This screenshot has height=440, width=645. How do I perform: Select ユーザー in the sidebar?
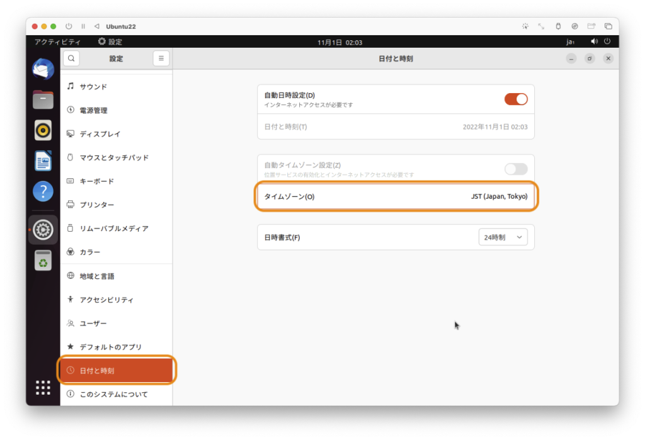click(117, 324)
